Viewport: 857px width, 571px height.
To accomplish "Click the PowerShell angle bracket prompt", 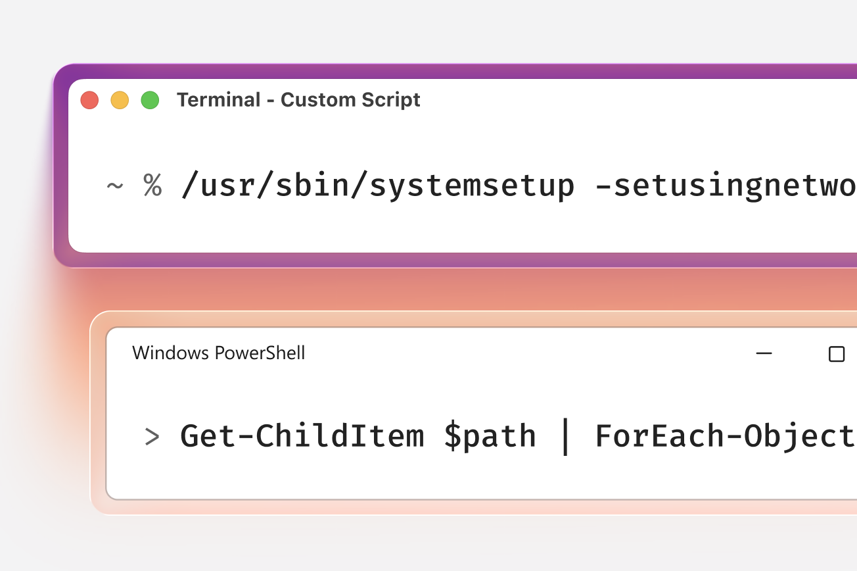I will tap(151, 436).
